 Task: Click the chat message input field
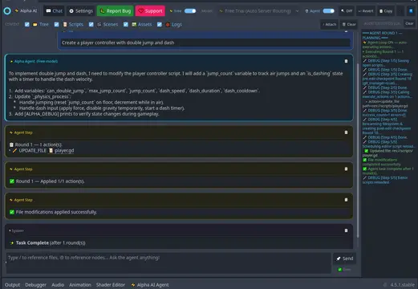pyautogui.click(x=168, y=263)
